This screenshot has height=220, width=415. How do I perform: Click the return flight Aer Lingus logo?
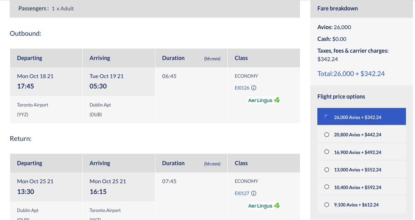[x=263, y=206]
